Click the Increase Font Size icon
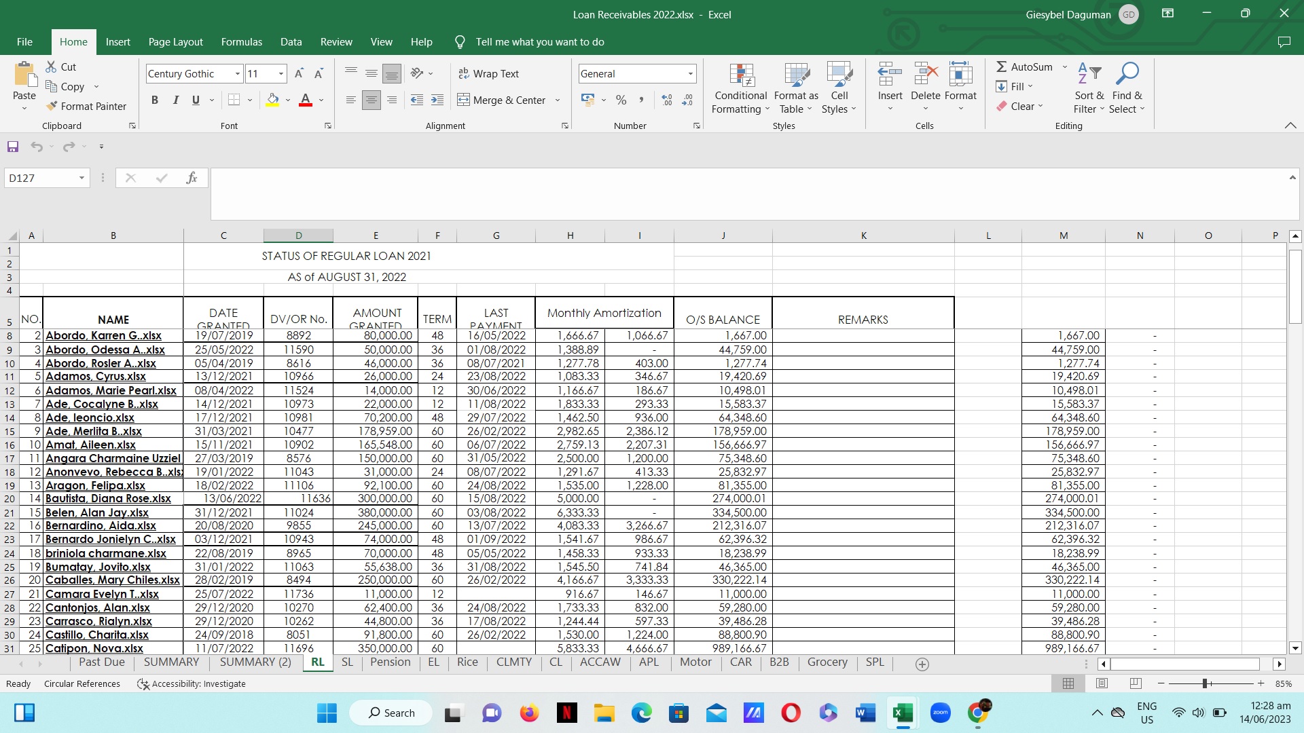1304x733 pixels. pyautogui.click(x=299, y=73)
